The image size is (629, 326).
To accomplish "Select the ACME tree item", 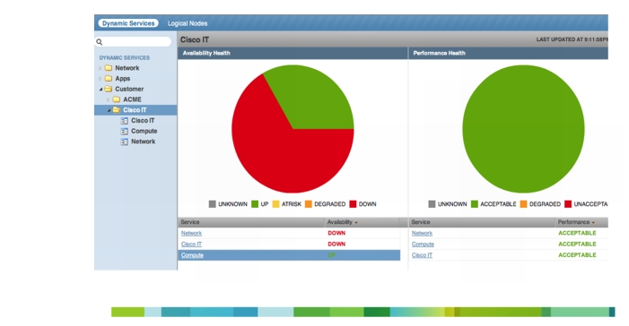I will 132,99.
